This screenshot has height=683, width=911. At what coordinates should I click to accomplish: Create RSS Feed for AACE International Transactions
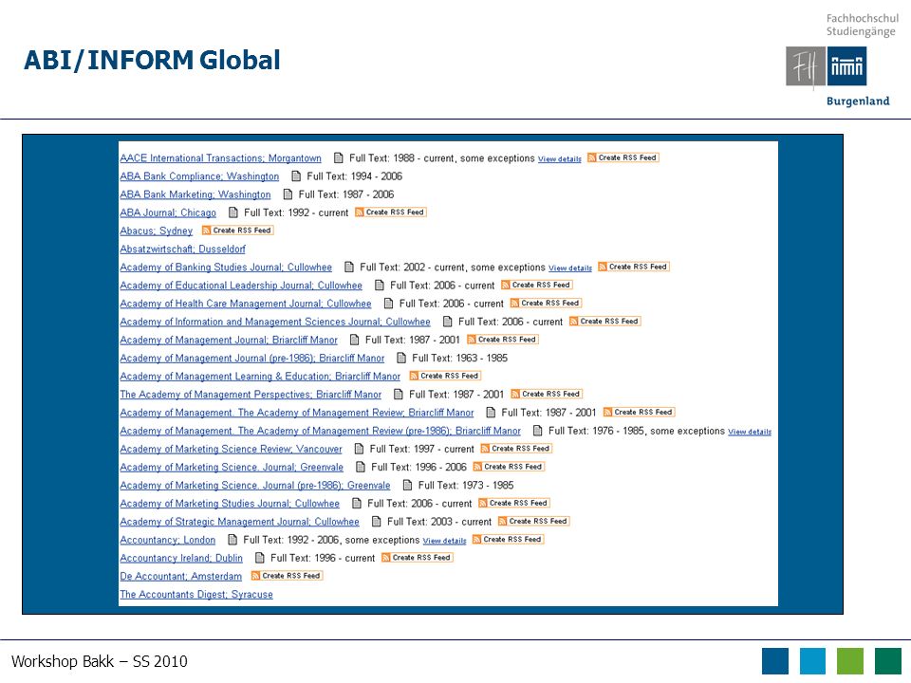(x=623, y=157)
